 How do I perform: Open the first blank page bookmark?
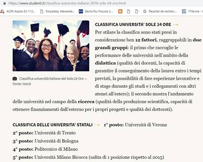tap(128, 11)
